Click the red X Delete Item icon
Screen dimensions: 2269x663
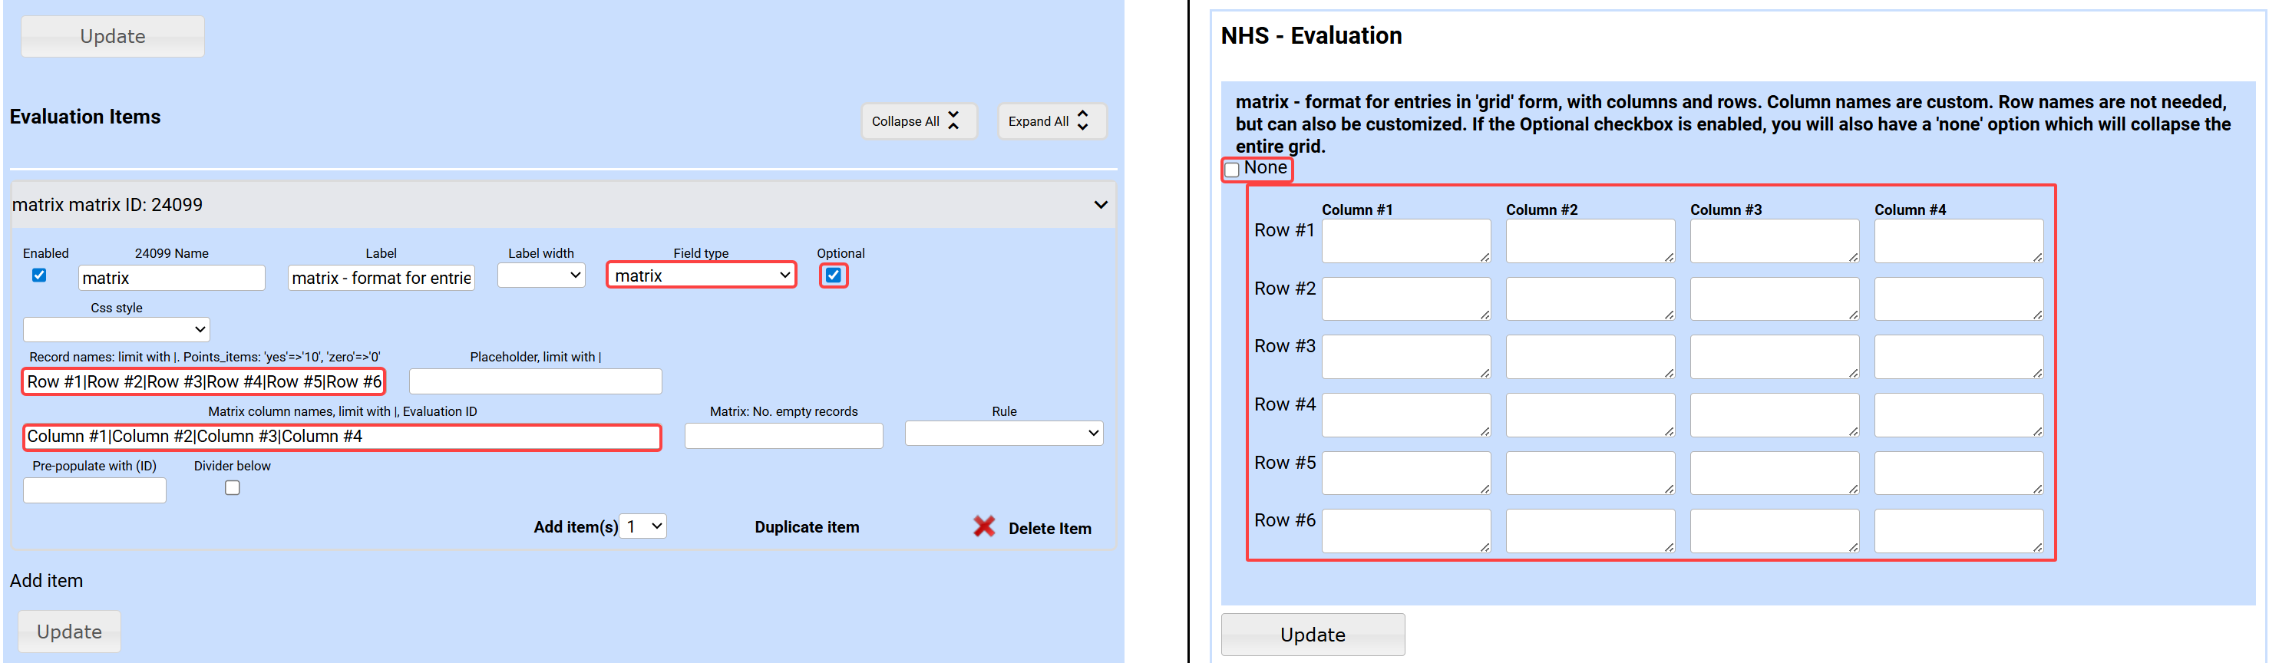tap(984, 526)
